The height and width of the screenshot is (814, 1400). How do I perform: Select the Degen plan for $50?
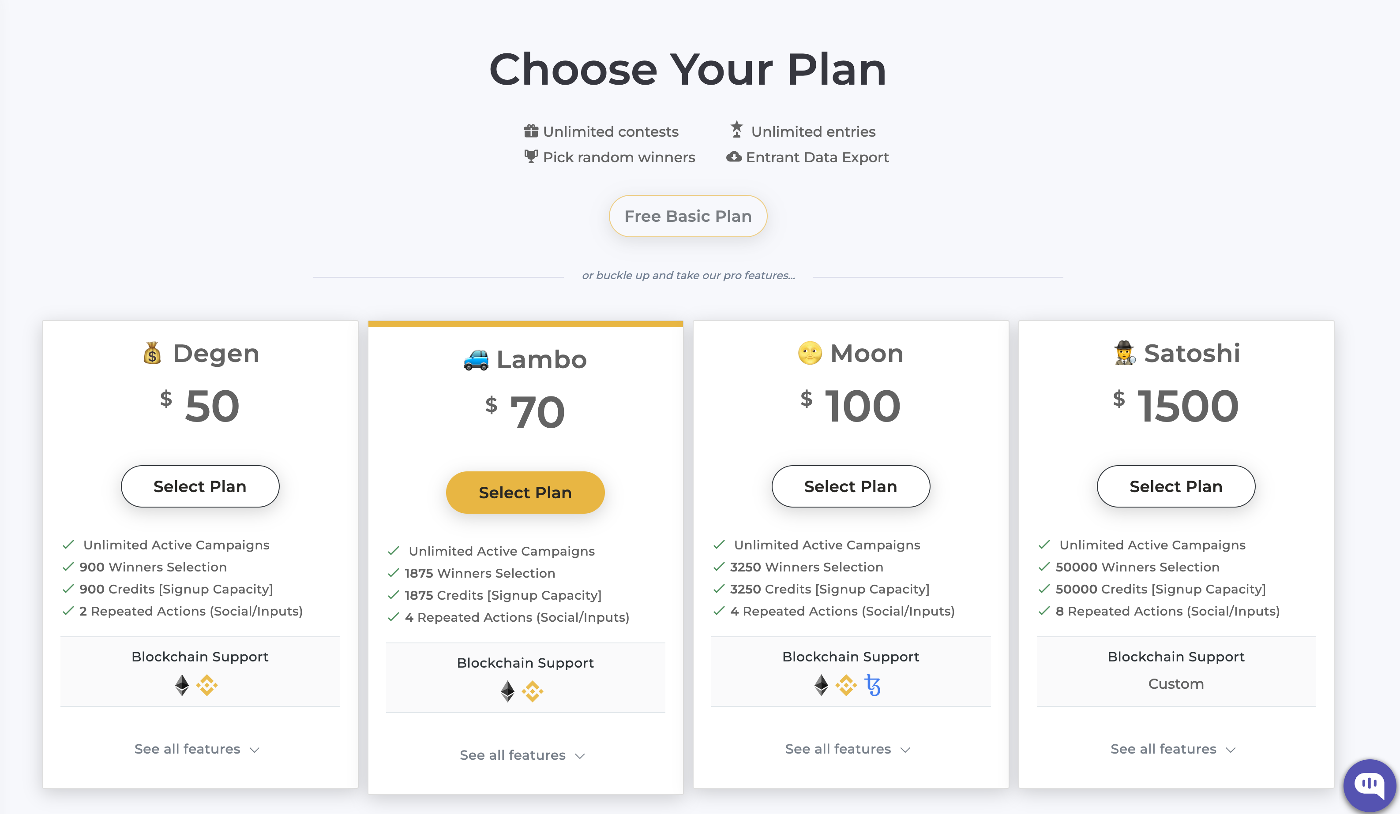point(200,486)
